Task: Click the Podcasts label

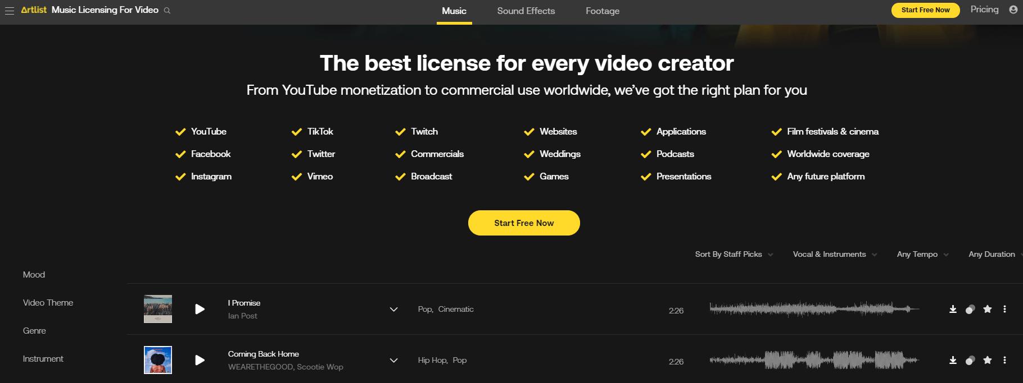Action: [675, 154]
